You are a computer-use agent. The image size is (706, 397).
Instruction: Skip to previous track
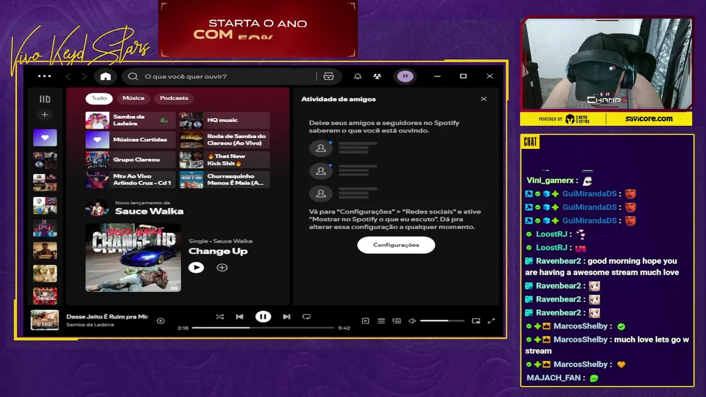239,317
